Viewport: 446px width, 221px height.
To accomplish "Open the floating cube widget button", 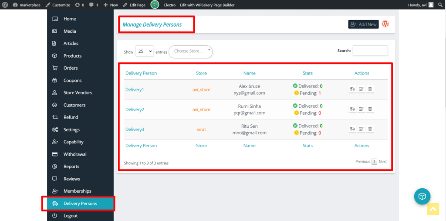I will point(422,197).
